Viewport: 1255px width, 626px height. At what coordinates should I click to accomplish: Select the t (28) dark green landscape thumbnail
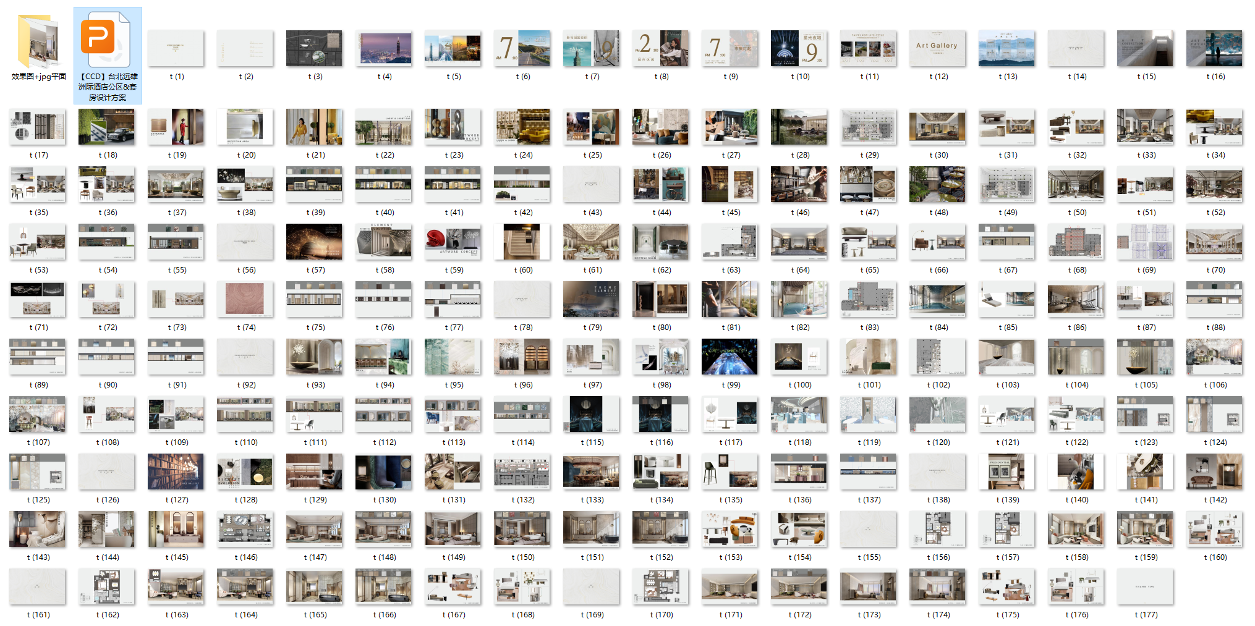(x=799, y=127)
